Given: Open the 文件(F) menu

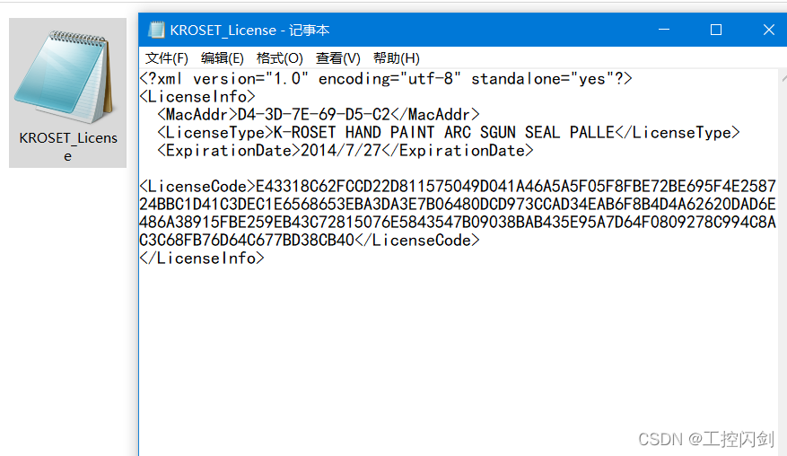Looking at the screenshot, I should [x=167, y=58].
